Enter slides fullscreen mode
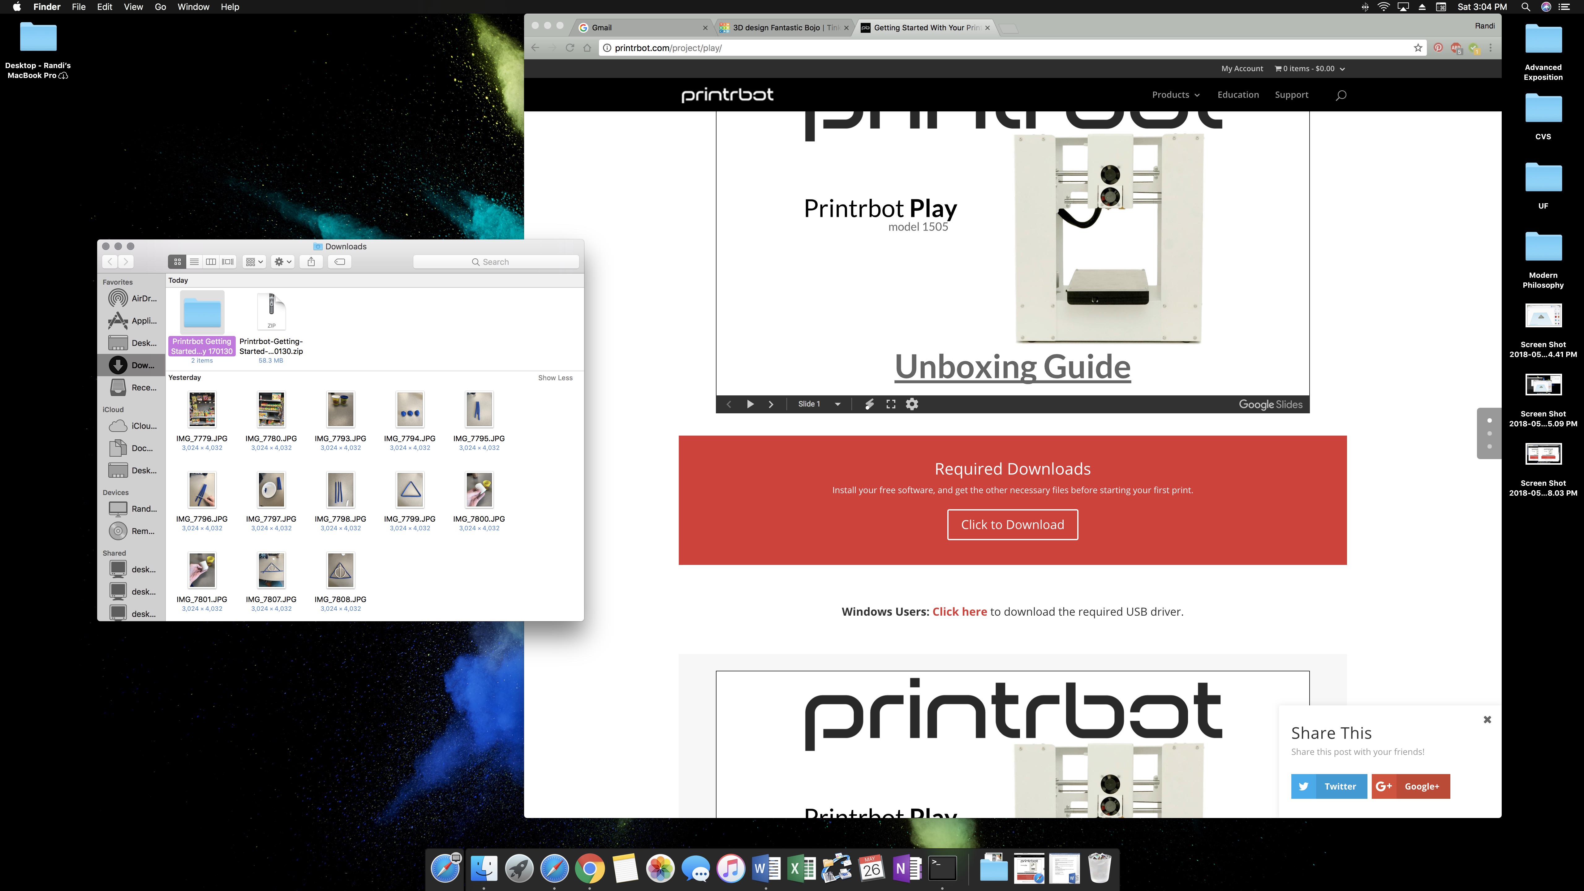The height and width of the screenshot is (891, 1584). [x=890, y=404]
